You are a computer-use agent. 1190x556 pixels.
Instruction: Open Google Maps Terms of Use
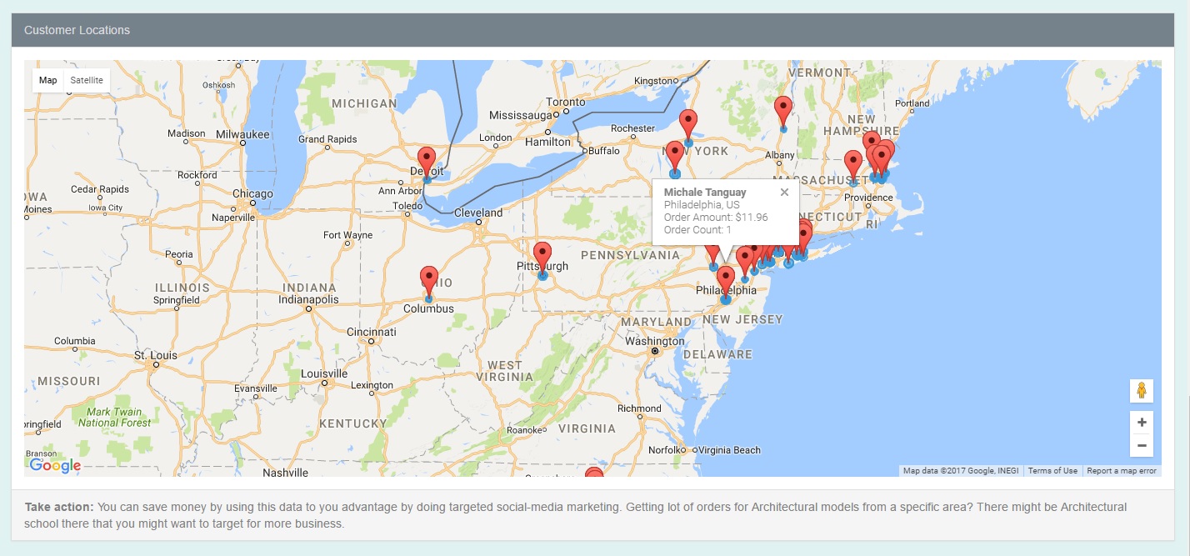pos(1052,471)
